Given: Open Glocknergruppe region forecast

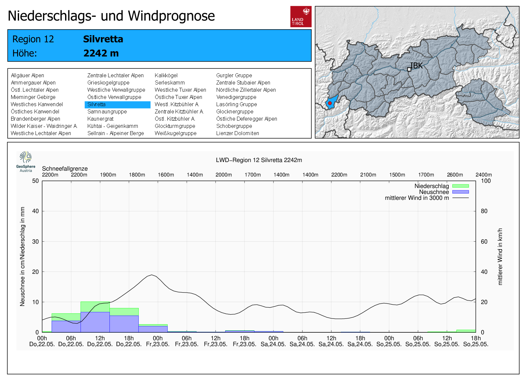Looking at the screenshot, I should coord(234,112).
